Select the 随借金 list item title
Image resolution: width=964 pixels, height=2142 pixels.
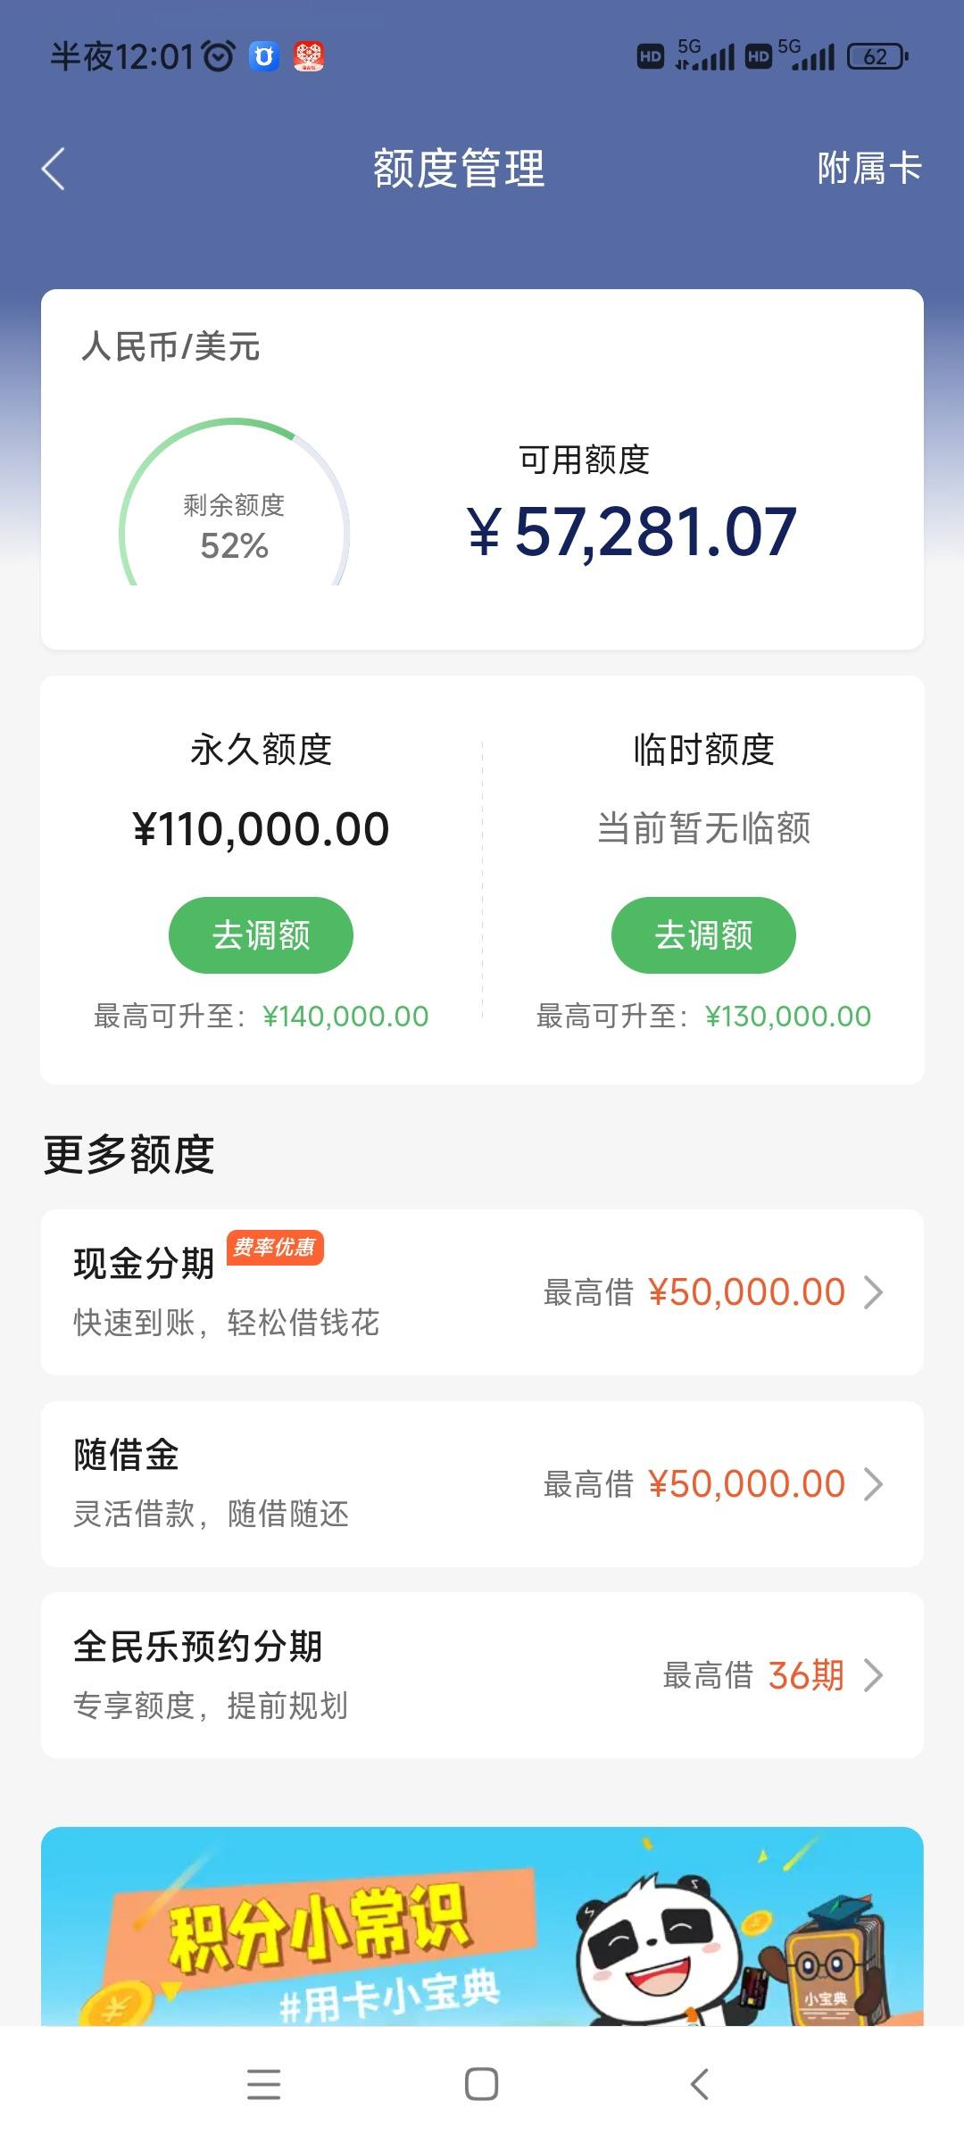coord(126,1455)
